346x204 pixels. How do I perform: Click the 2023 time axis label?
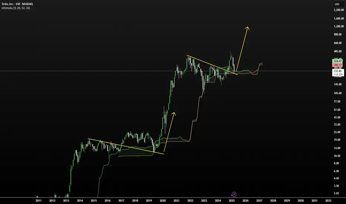click(204, 201)
